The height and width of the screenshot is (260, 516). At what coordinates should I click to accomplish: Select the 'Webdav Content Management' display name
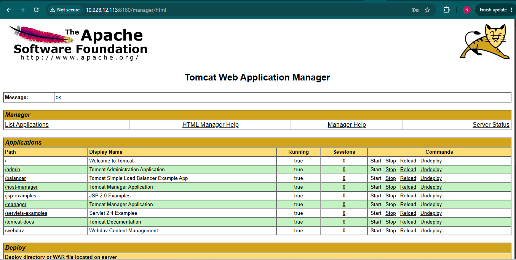[x=124, y=231]
